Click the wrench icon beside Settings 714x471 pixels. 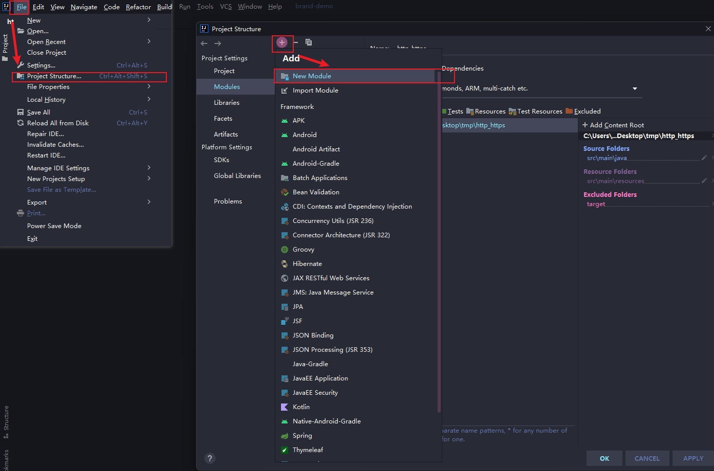pos(20,65)
